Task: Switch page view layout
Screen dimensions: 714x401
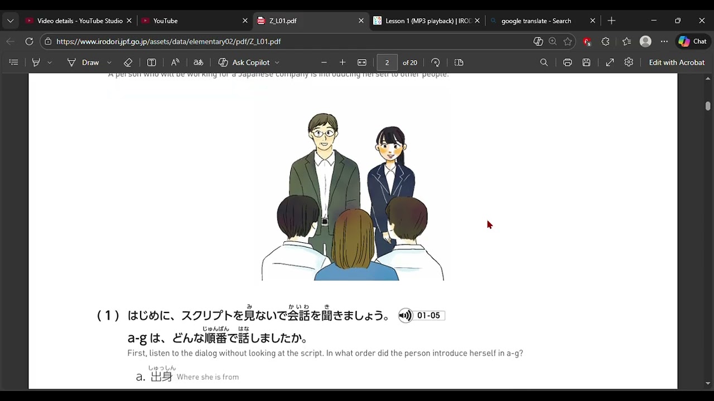Action: click(x=459, y=62)
